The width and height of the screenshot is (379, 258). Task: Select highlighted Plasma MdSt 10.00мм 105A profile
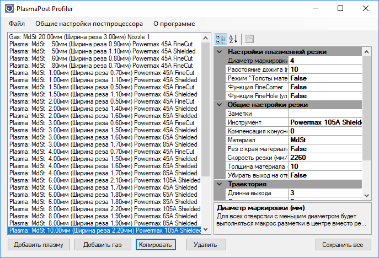104,230
